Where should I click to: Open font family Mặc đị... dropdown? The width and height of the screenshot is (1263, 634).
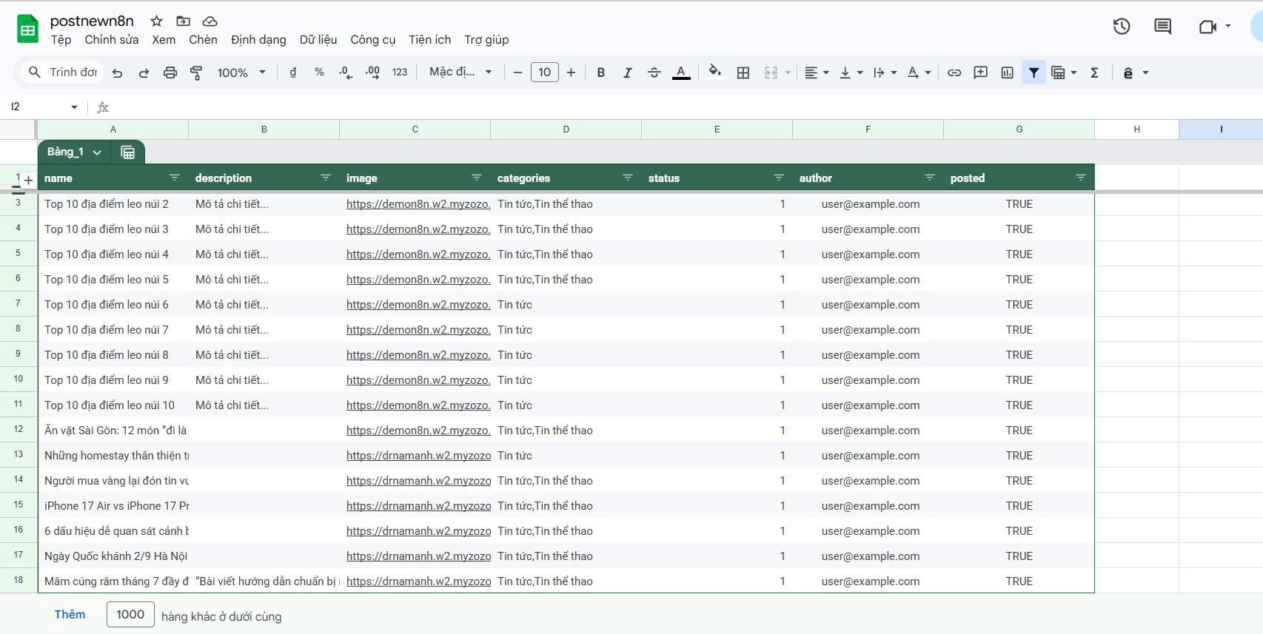(460, 72)
